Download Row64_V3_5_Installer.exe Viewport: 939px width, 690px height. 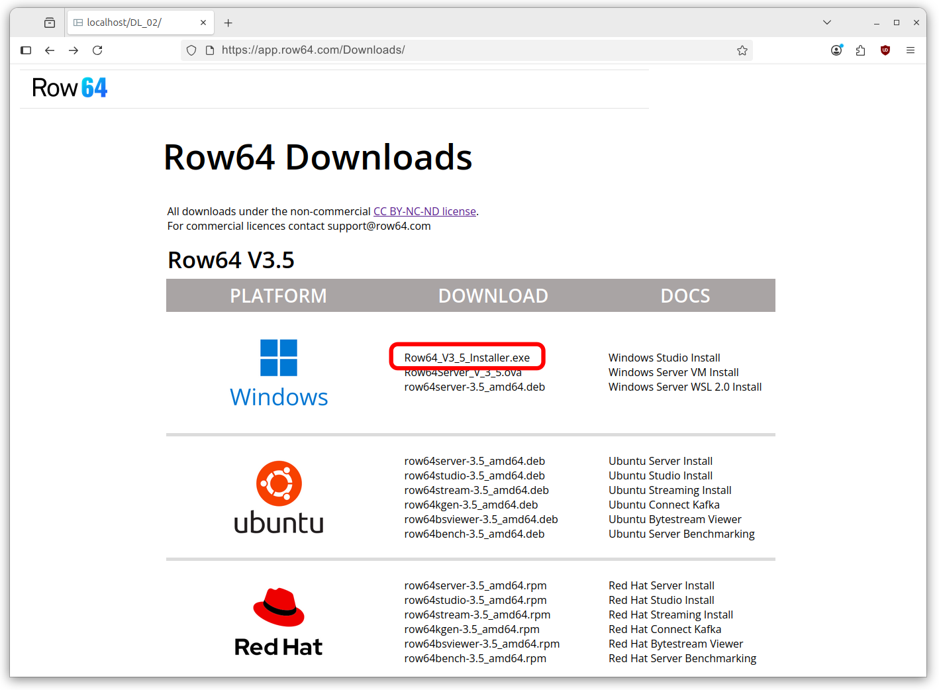[467, 358]
